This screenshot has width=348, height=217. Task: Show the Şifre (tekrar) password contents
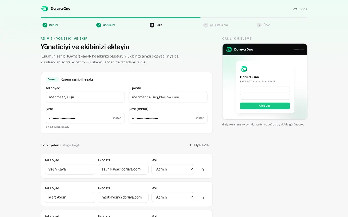click(199, 118)
